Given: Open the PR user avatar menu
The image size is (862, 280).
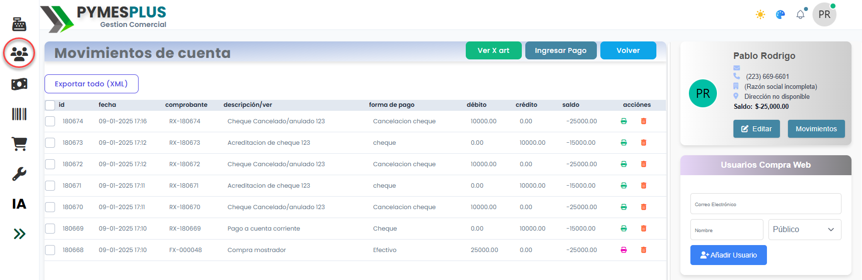Looking at the screenshot, I should [824, 14].
